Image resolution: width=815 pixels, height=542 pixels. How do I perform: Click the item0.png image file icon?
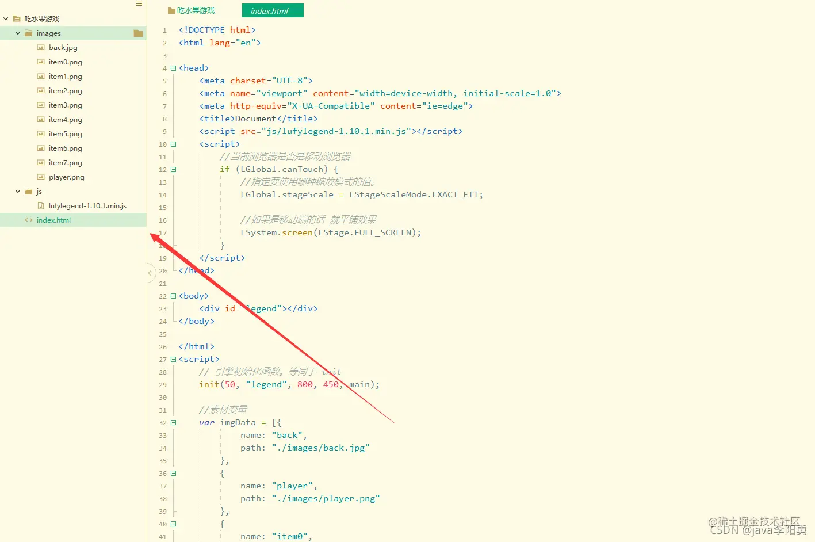(x=41, y=62)
